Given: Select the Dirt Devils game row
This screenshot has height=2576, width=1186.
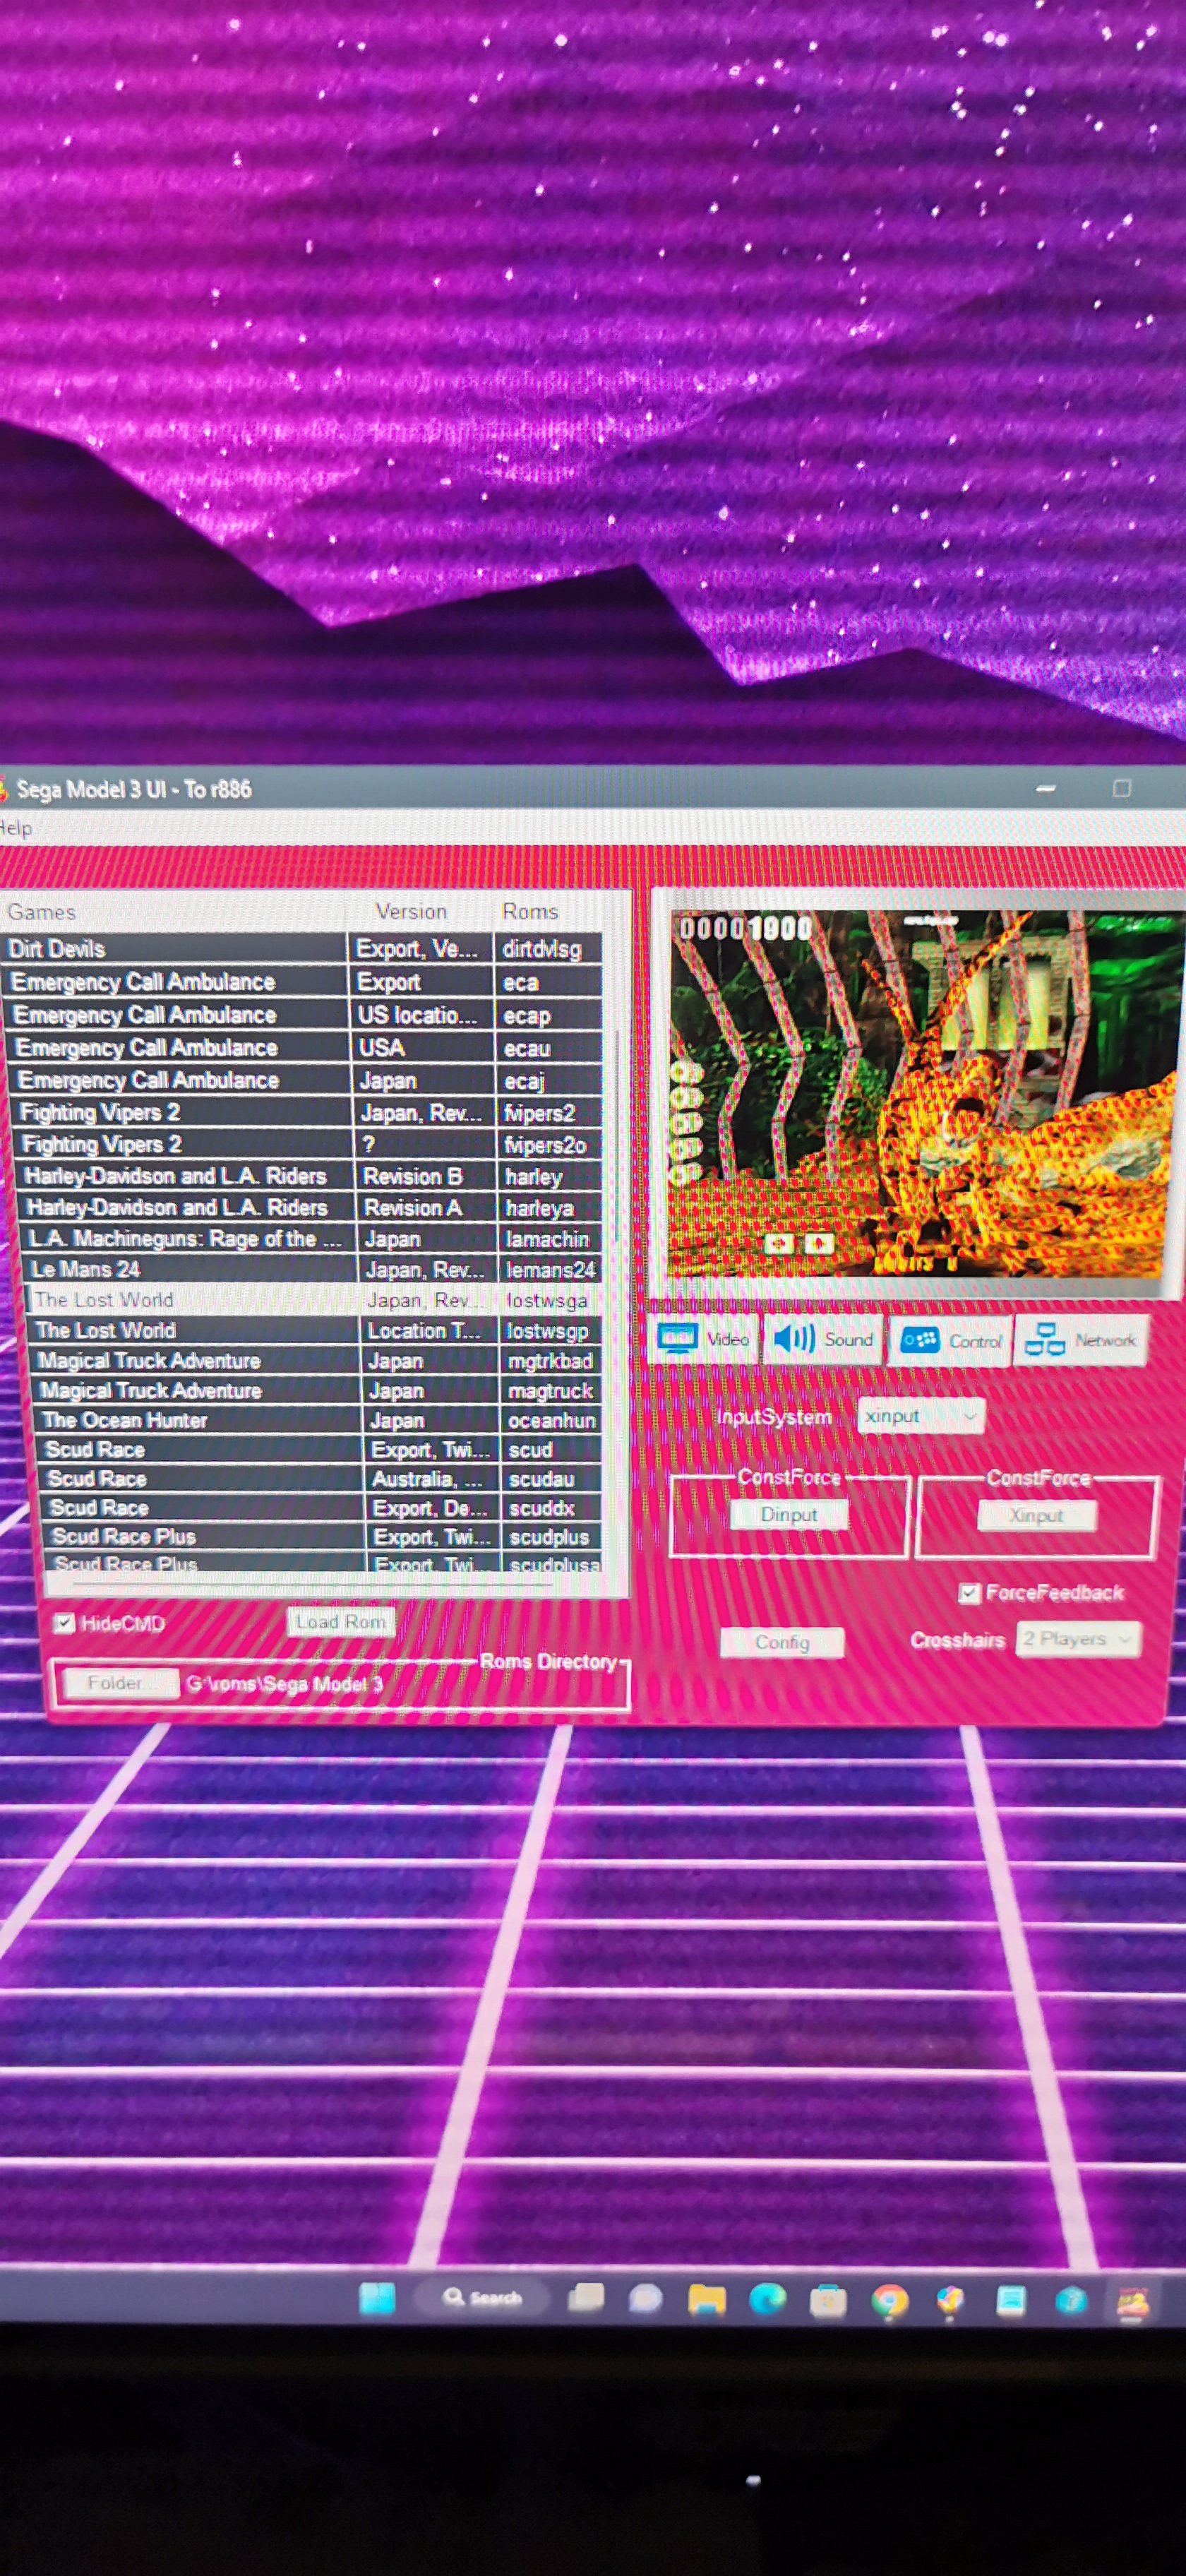Looking at the screenshot, I should pyautogui.click(x=300, y=948).
